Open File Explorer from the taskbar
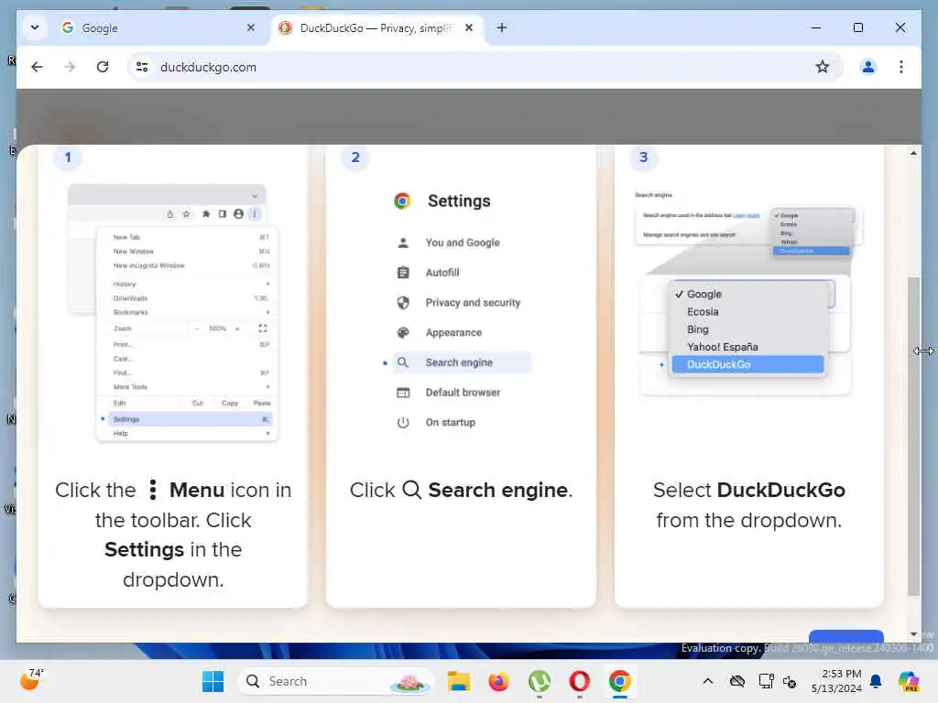The image size is (938, 703). [x=459, y=681]
